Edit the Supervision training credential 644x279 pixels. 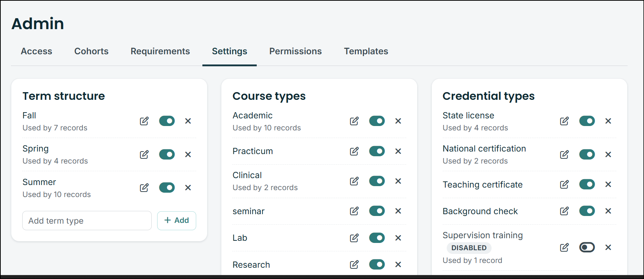(565, 247)
